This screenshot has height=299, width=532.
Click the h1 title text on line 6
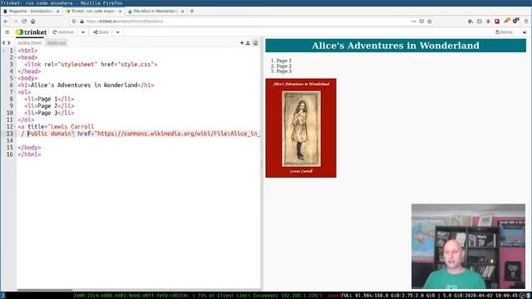pos(84,85)
